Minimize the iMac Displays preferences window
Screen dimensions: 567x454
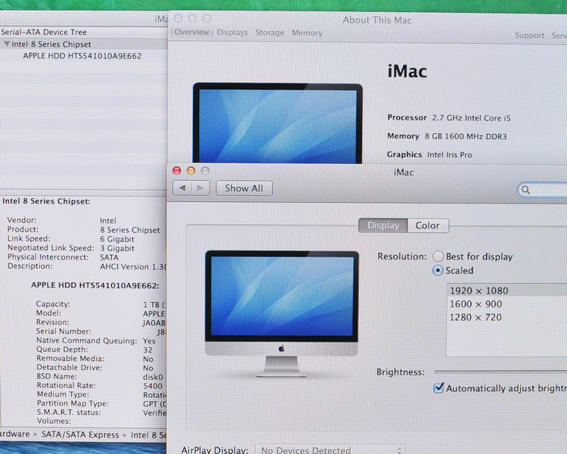point(191,171)
